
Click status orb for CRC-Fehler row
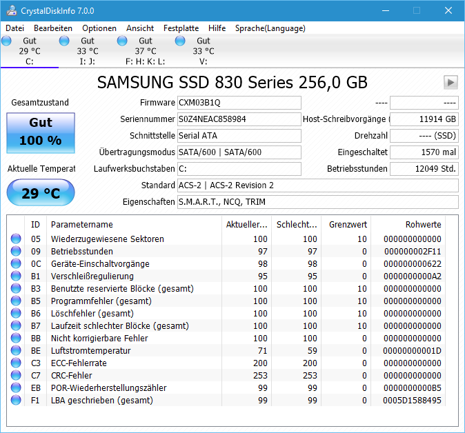coord(16,376)
